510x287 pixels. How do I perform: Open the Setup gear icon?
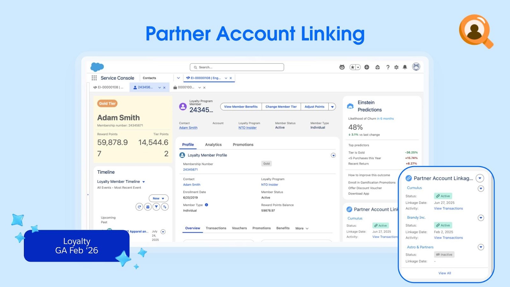click(396, 67)
